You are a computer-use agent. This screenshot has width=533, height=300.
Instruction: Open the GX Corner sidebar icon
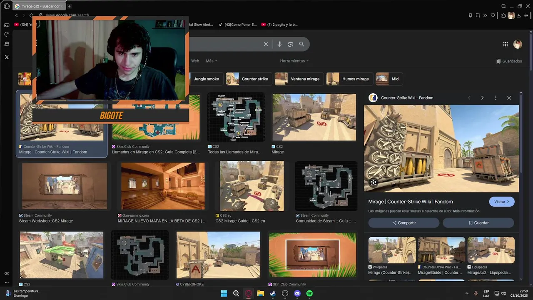[7, 273]
